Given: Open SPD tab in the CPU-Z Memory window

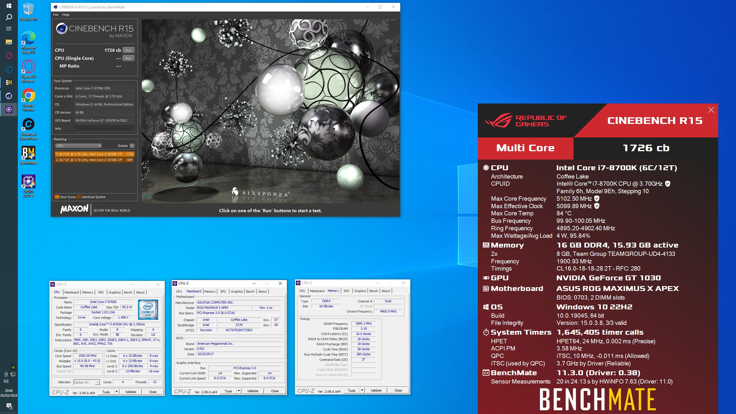Looking at the screenshot, I should pyautogui.click(x=346, y=291).
